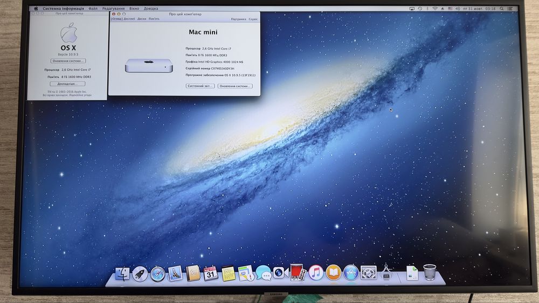The image size is (539, 303).
Task: Click serial number C07MD2A5DY3H
Action: pyautogui.click(x=223, y=68)
